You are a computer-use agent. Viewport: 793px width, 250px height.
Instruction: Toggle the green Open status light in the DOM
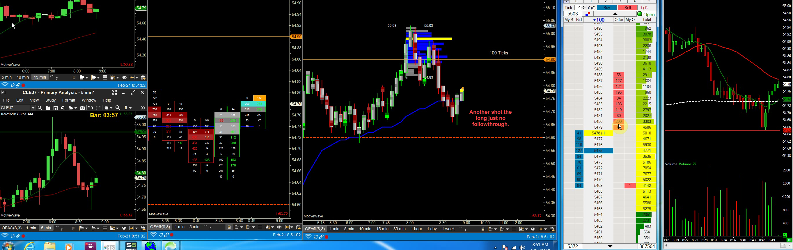point(640,14)
